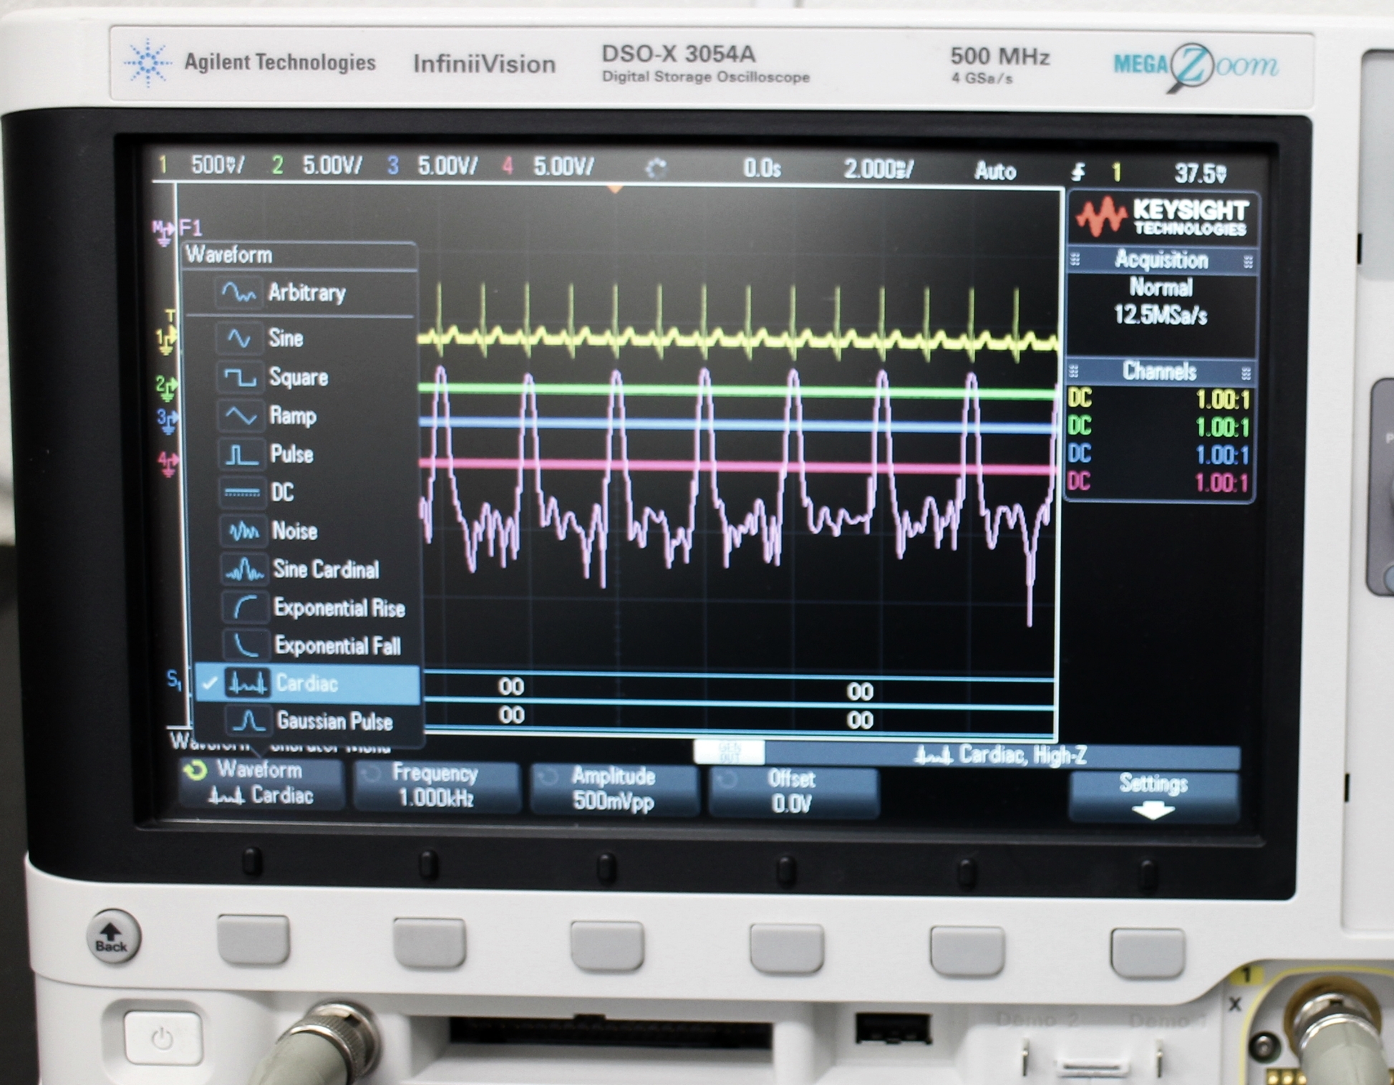1394x1085 pixels.
Task: Click the blue DC 1.00:1 channel row
Action: click(1158, 455)
